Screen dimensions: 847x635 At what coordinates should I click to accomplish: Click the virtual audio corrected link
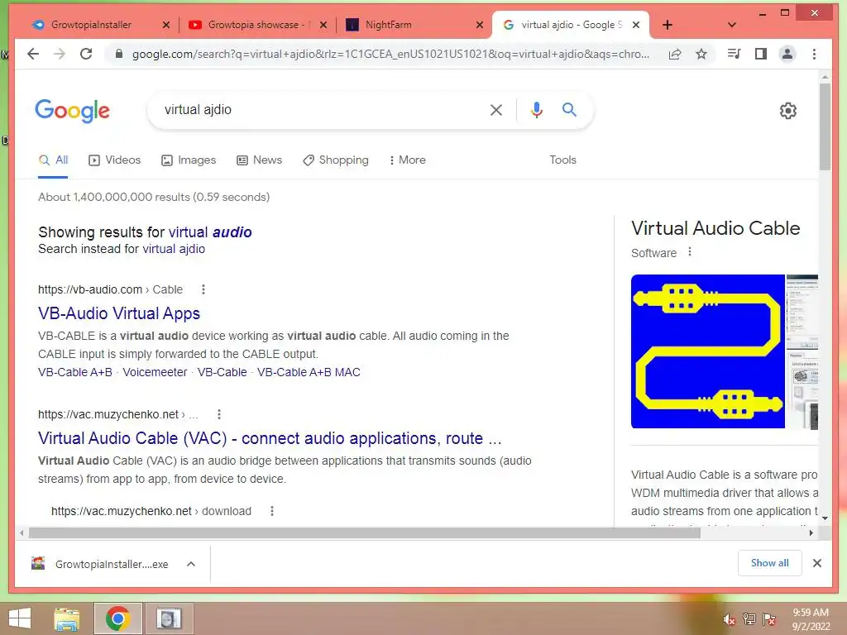coord(210,232)
